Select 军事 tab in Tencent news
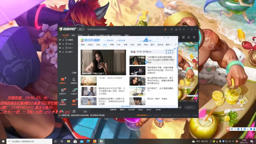Viewport: 256px width, 144px height. click(x=112, y=45)
